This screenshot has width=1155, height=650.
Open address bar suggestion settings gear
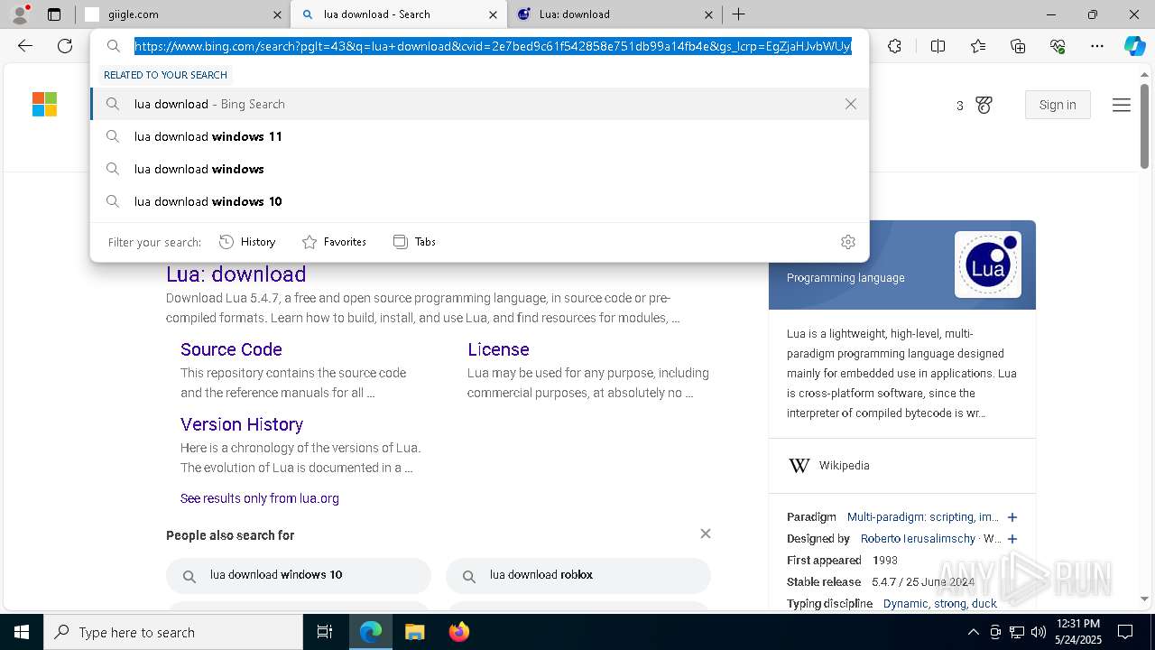(847, 242)
